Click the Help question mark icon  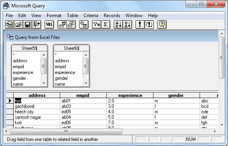click(x=162, y=24)
